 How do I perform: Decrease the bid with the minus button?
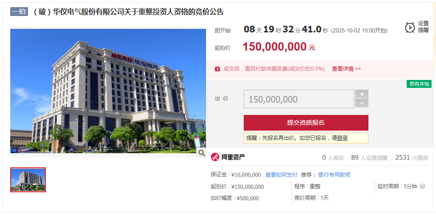point(362,103)
